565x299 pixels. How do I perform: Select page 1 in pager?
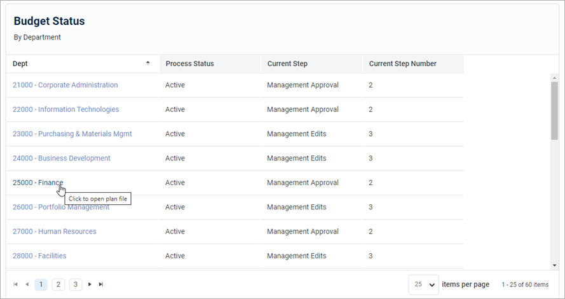click(41, 284)
